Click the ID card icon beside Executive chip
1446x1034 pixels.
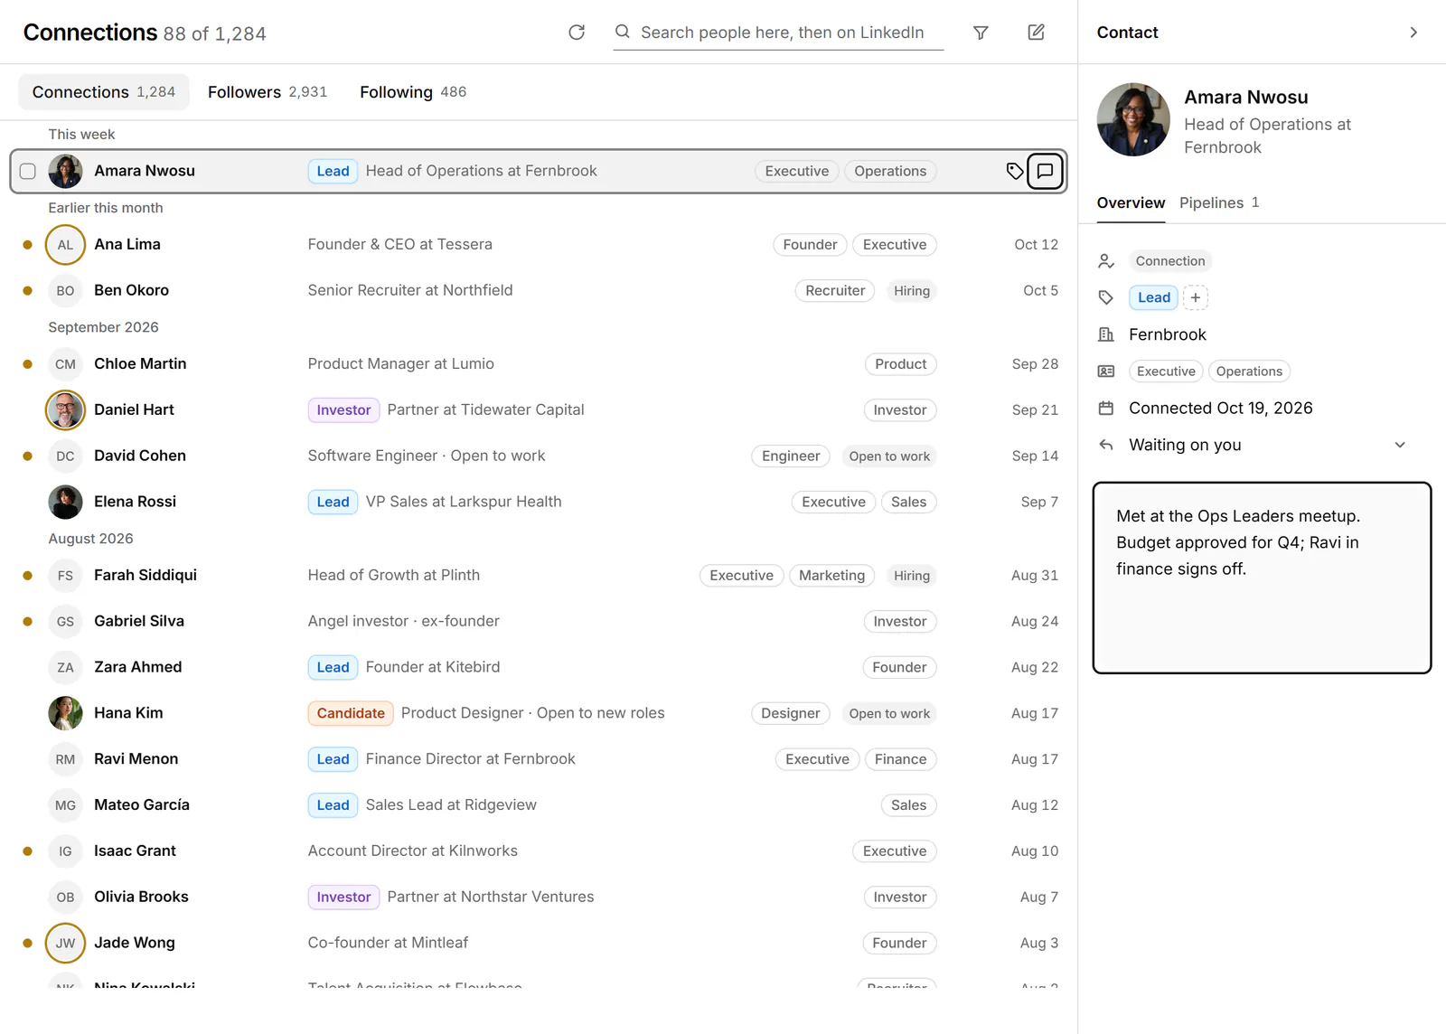pos(1106,371)
